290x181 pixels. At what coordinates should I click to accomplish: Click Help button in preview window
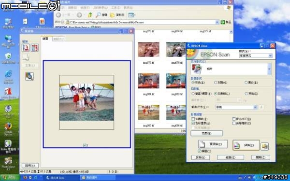tap(30, 166)
